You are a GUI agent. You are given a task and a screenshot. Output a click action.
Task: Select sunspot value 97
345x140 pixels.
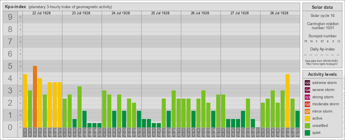[x=322, y=41]
